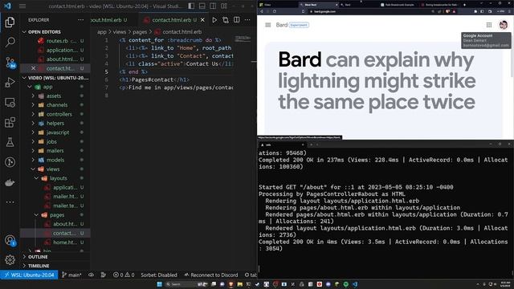Click Sorbet: Disabled status item
Image resolution: width=514 pixels, height=289 pixels.
[x=159, y=275]
